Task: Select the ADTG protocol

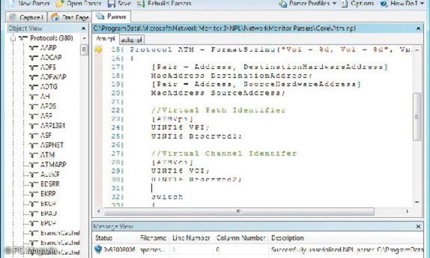Action: tap(49, 87)
